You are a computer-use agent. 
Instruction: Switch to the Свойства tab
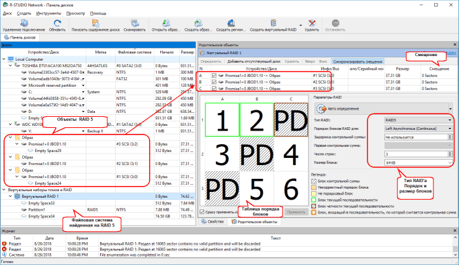(x=212, y=222)
